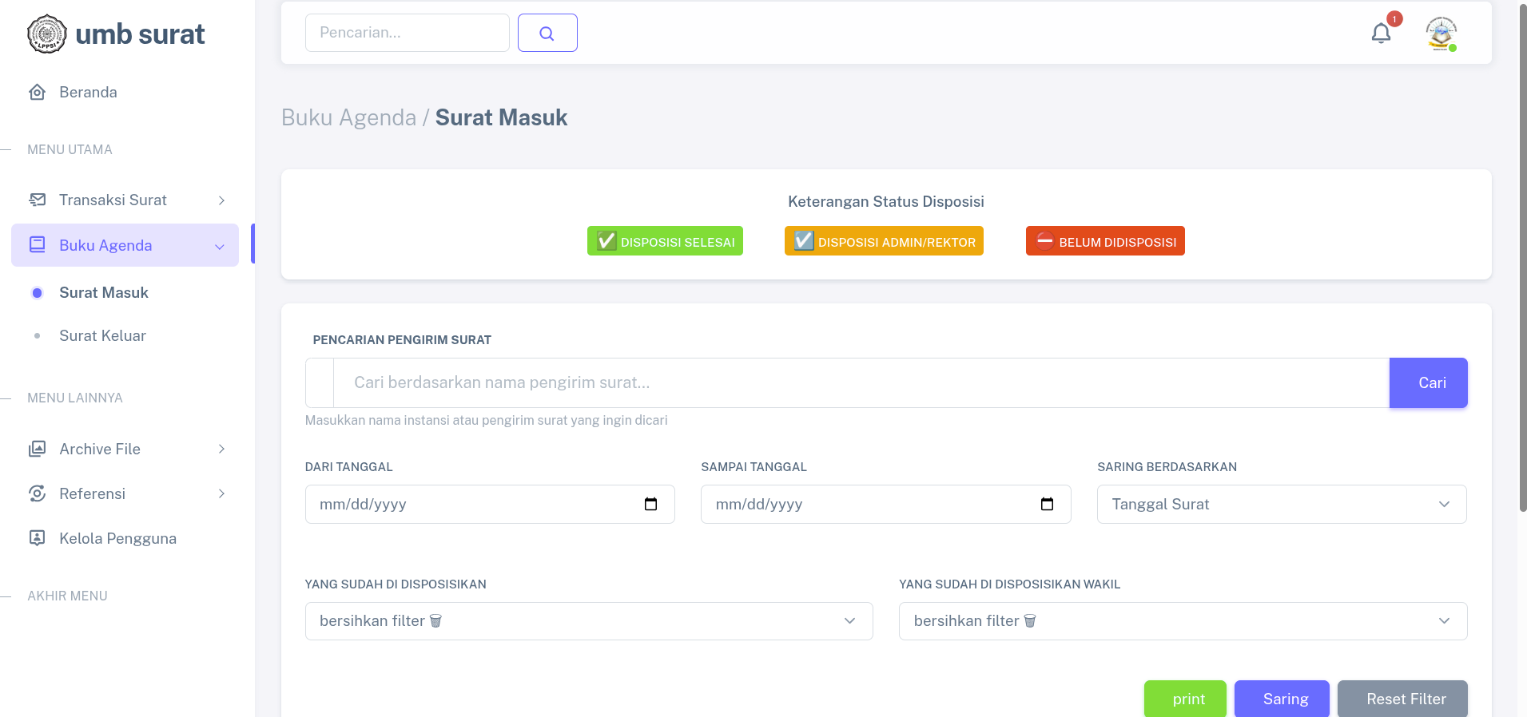Open the user profile avatar

click(1441, 34)
